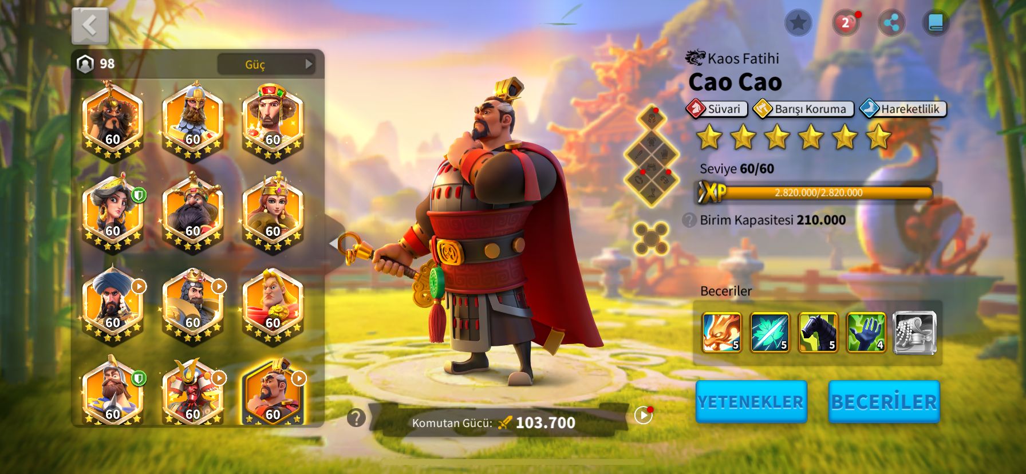1026x474 pixels.
Task: Select the dragon skill icon
Action: 721,332
